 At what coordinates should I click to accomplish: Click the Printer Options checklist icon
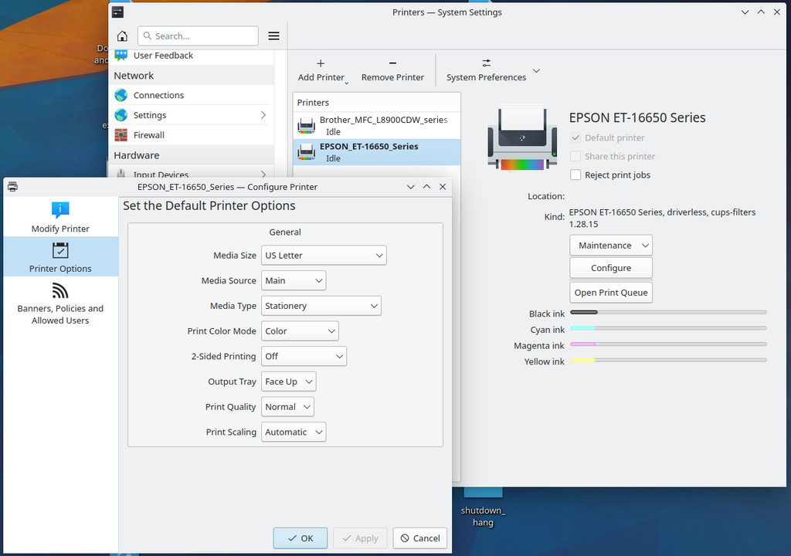tap(60, 250)
